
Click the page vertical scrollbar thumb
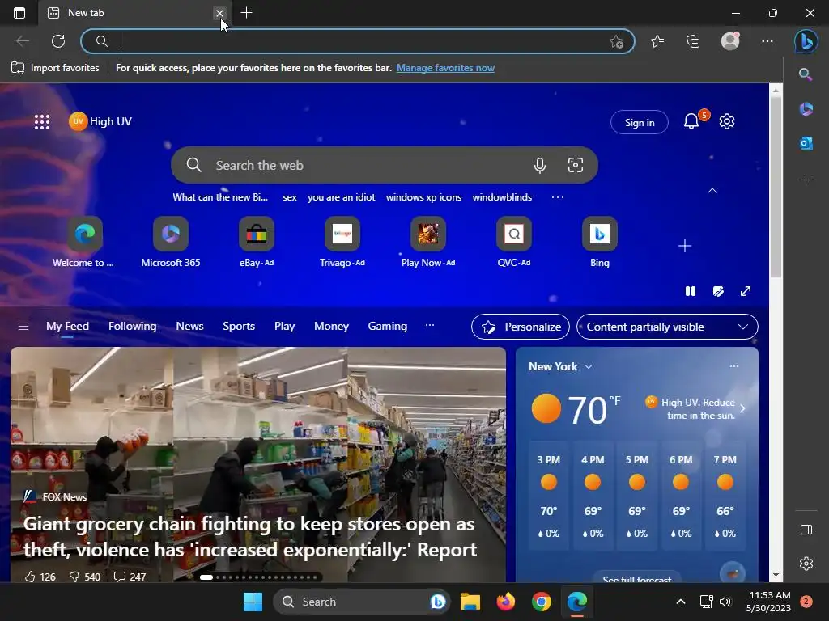776,187
